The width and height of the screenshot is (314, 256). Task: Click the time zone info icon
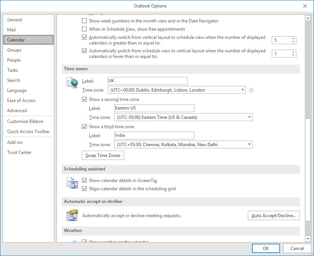(251, 90)
